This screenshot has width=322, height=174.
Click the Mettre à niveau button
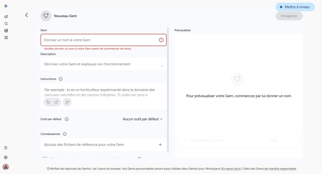pos(295,7)
